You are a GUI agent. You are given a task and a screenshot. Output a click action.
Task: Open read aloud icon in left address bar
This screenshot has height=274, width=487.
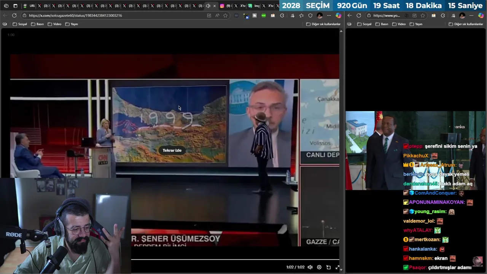pos(217,16)
